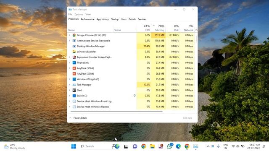Click the Desktop Window Manager icon

[74, 46]
